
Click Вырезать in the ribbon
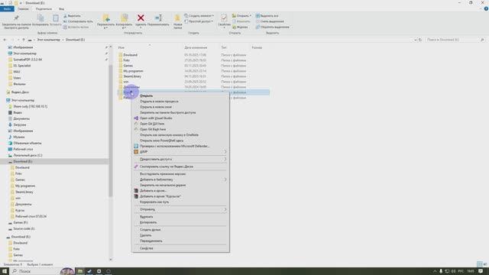click(72, 16)
